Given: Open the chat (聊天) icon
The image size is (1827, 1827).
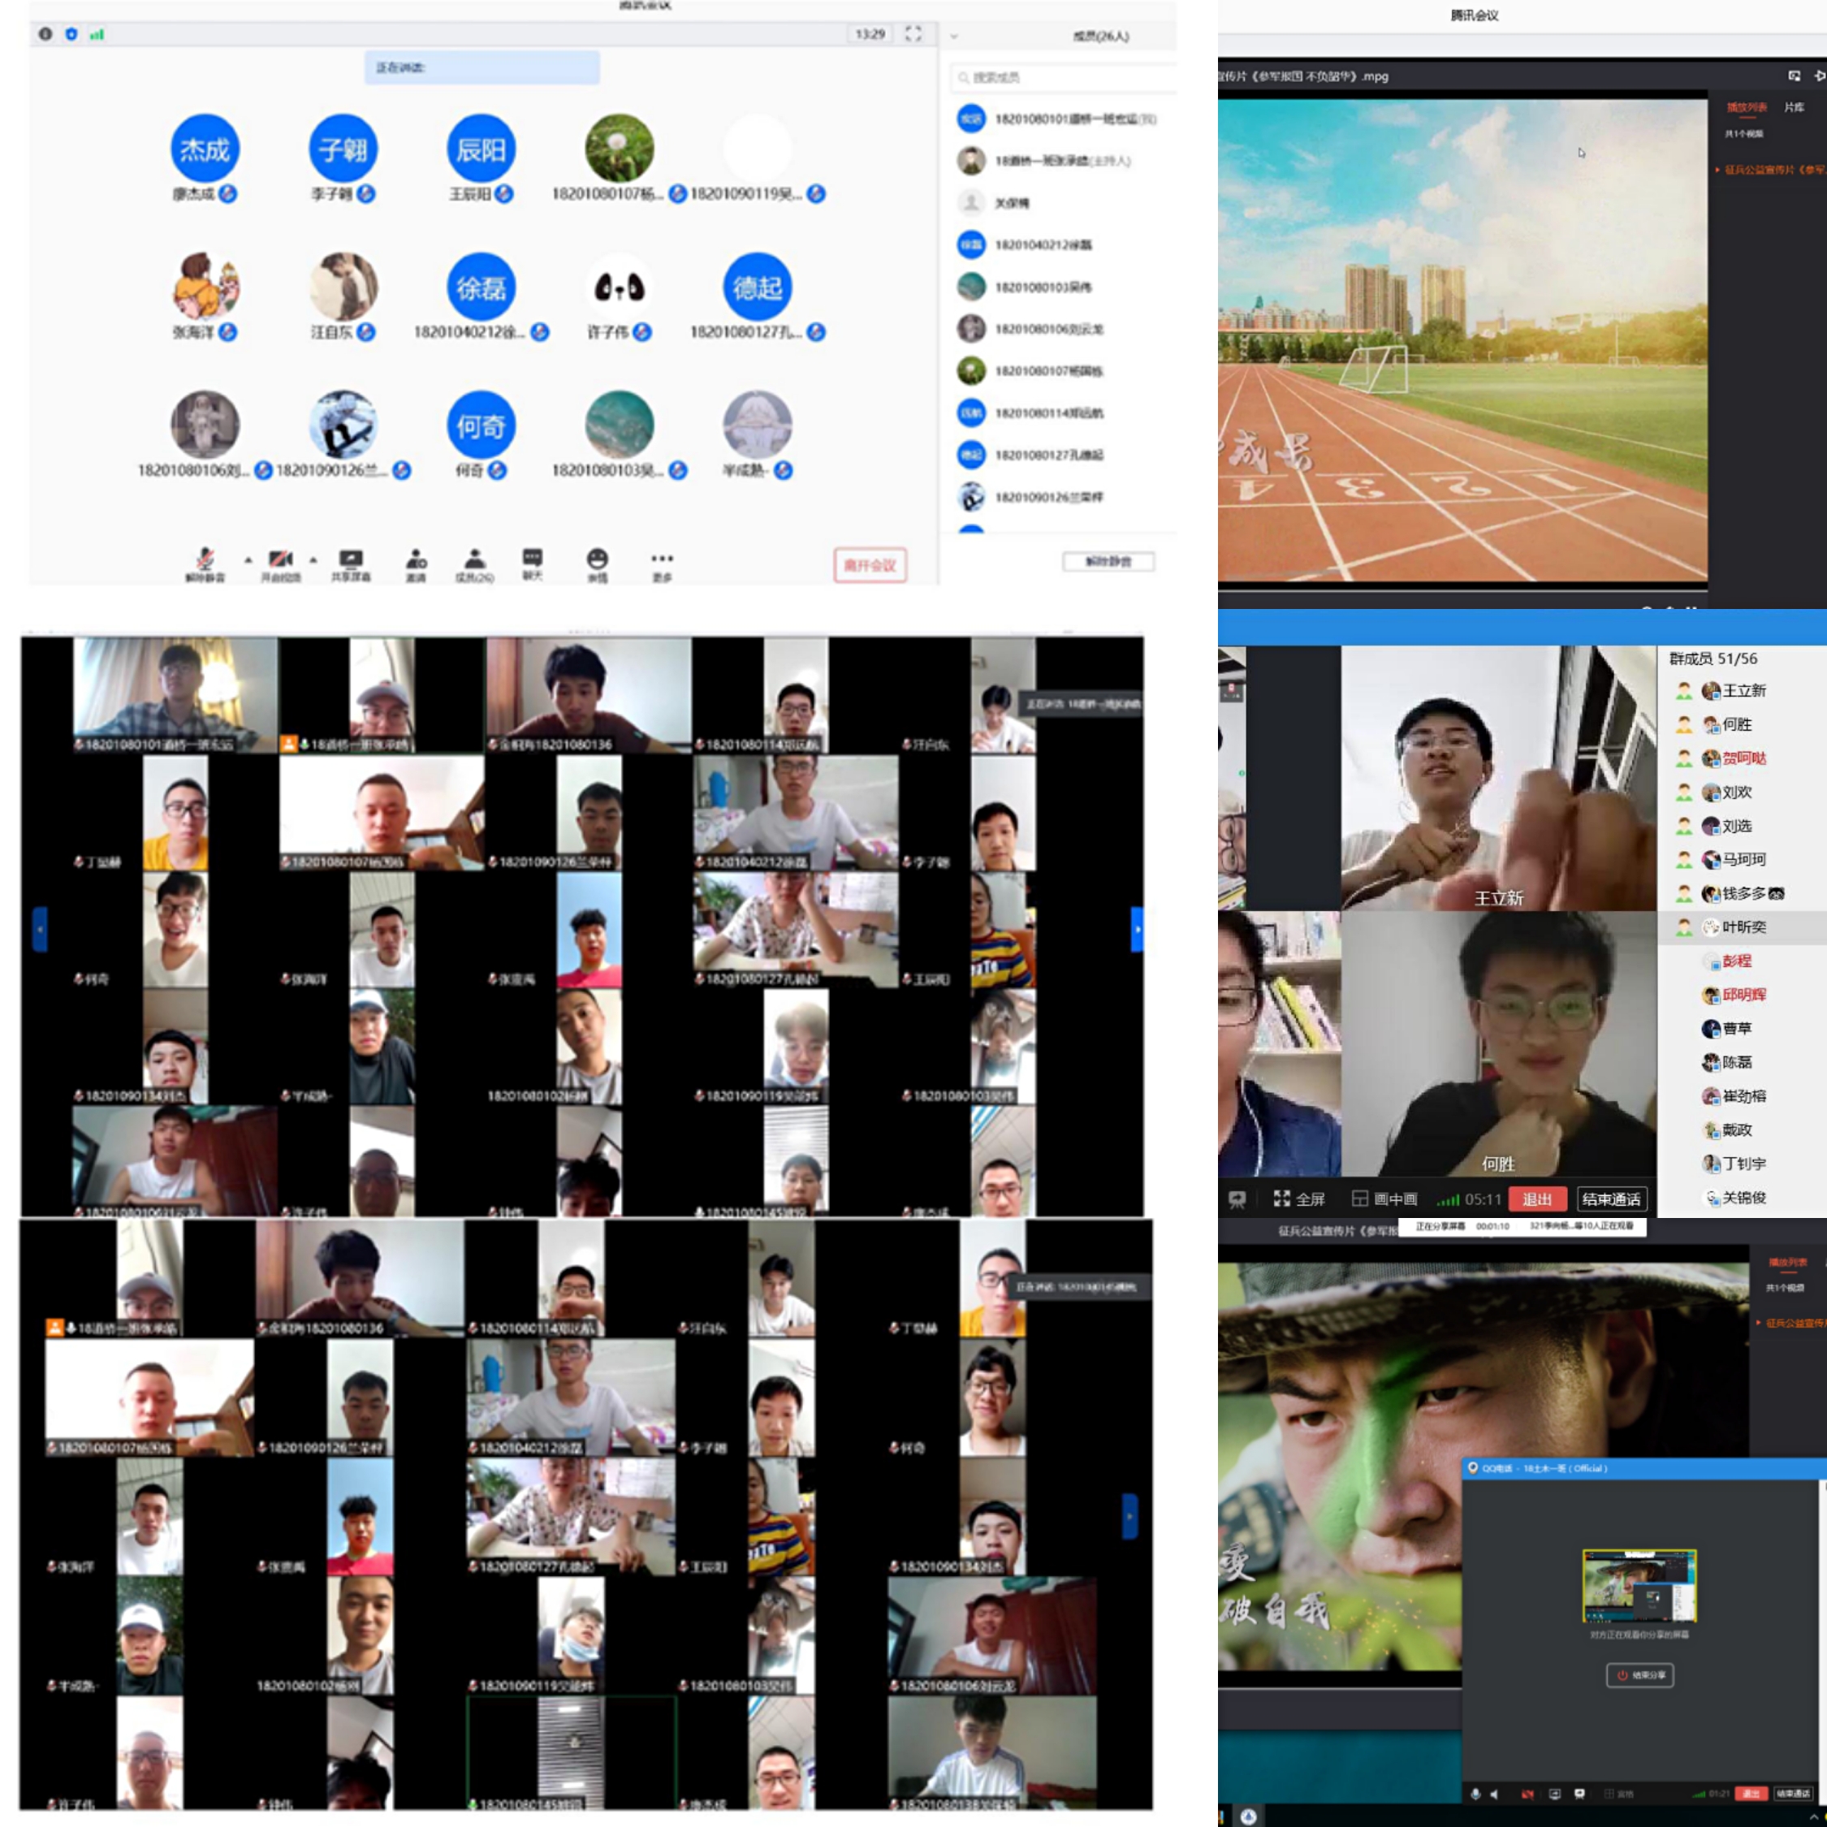Looking at the screenshot, I should tap(533, 558).
